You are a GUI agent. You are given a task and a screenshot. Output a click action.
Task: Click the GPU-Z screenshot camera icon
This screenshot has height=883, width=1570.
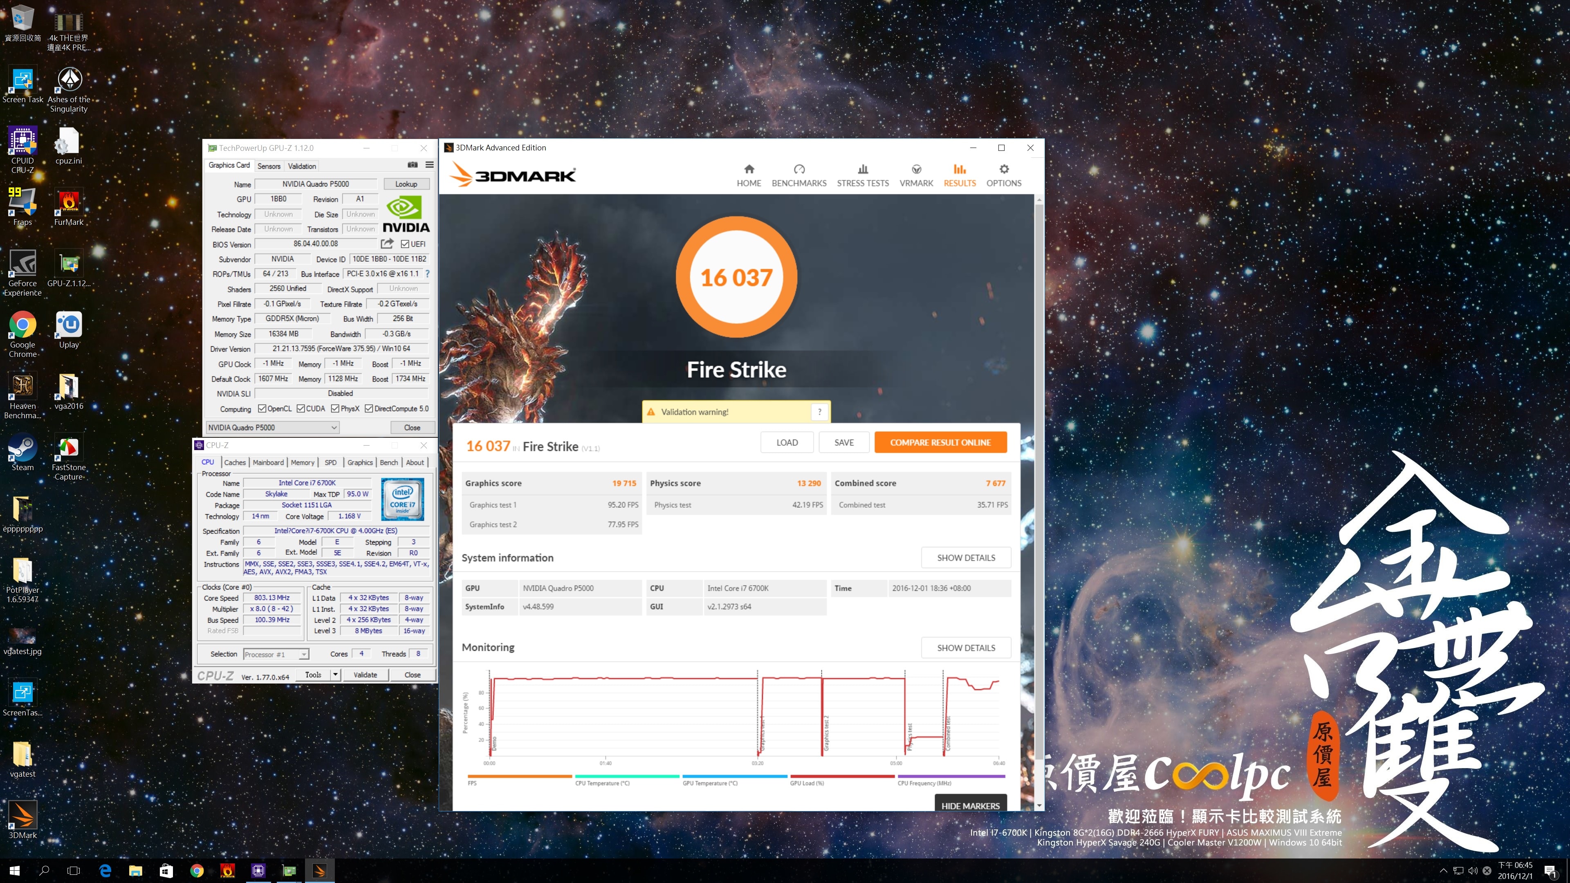click(x=413, y=165)
